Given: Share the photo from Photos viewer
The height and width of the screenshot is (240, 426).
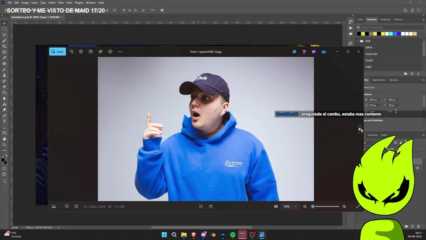Looking at the screenshot, I should pyautogui.click(x=101, y=52).
